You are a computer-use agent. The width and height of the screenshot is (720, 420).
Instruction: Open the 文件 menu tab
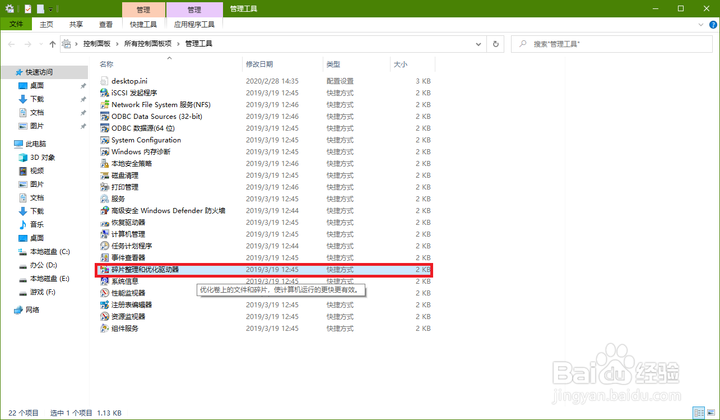(16, 24)
